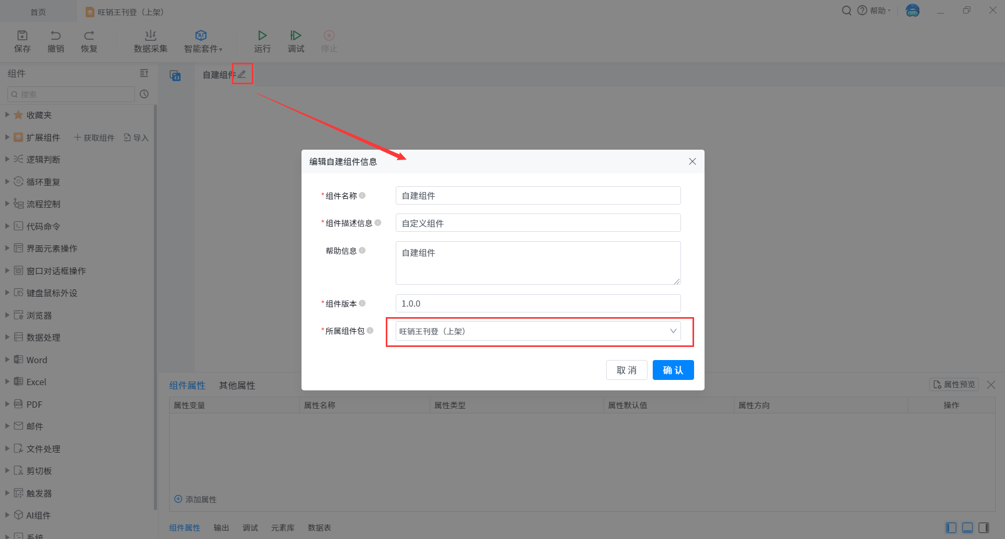Switch to the 元素库 bottom tab
Viewport: 1005px width, 539px height.
click(x=283, y=527)
